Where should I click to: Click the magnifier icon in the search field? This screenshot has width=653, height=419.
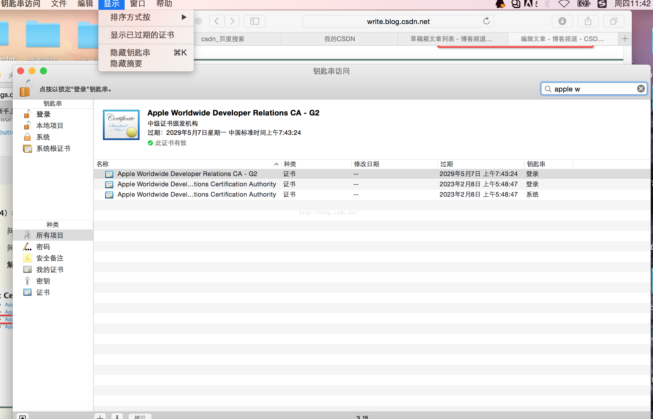(548, 89)
